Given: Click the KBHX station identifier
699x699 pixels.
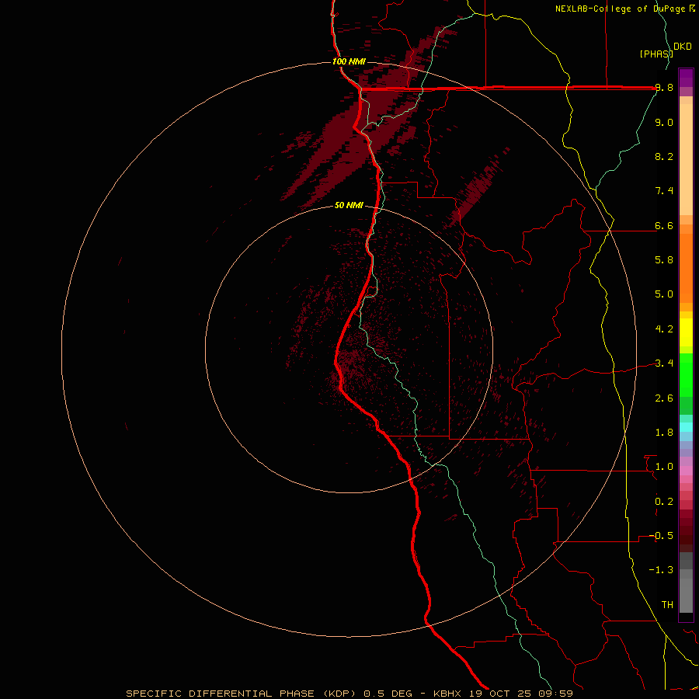Looking at the screenshot, I should pyautogui.click(x=448, y=694).
